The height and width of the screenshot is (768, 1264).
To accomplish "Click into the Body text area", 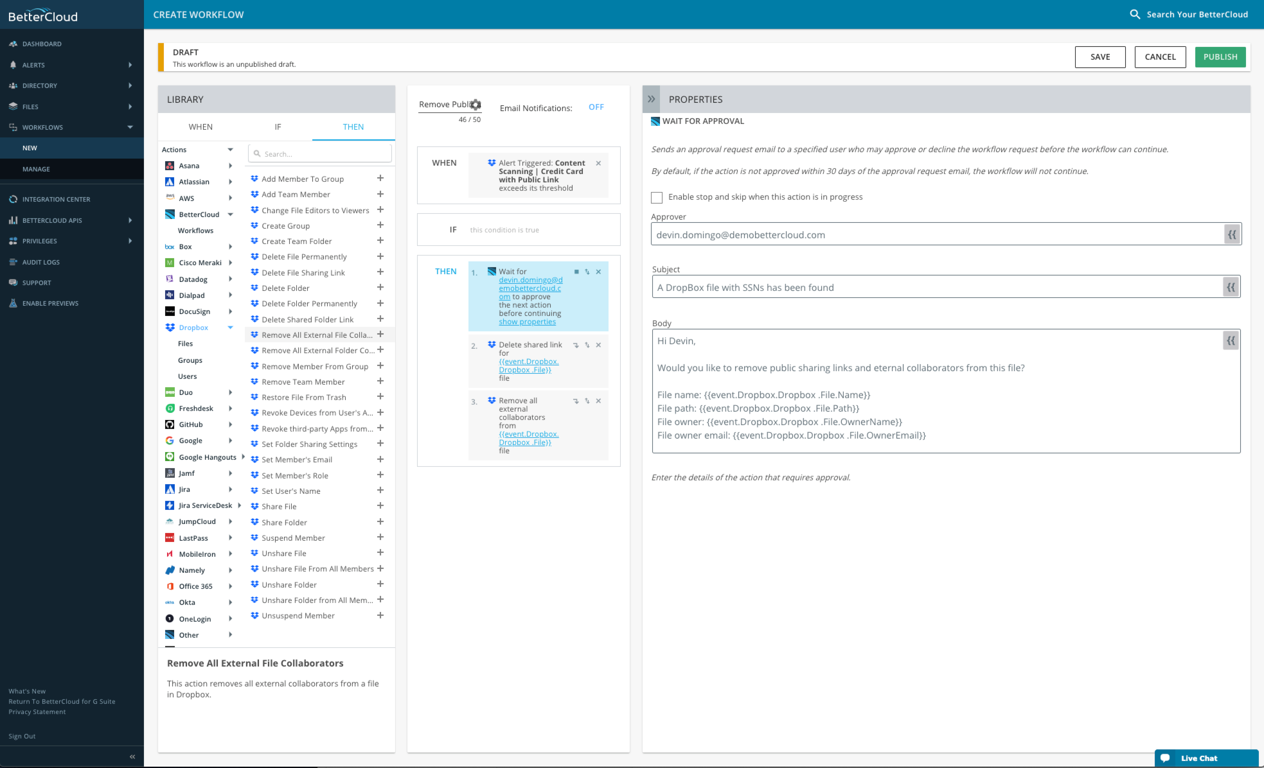I will [946, 391].
